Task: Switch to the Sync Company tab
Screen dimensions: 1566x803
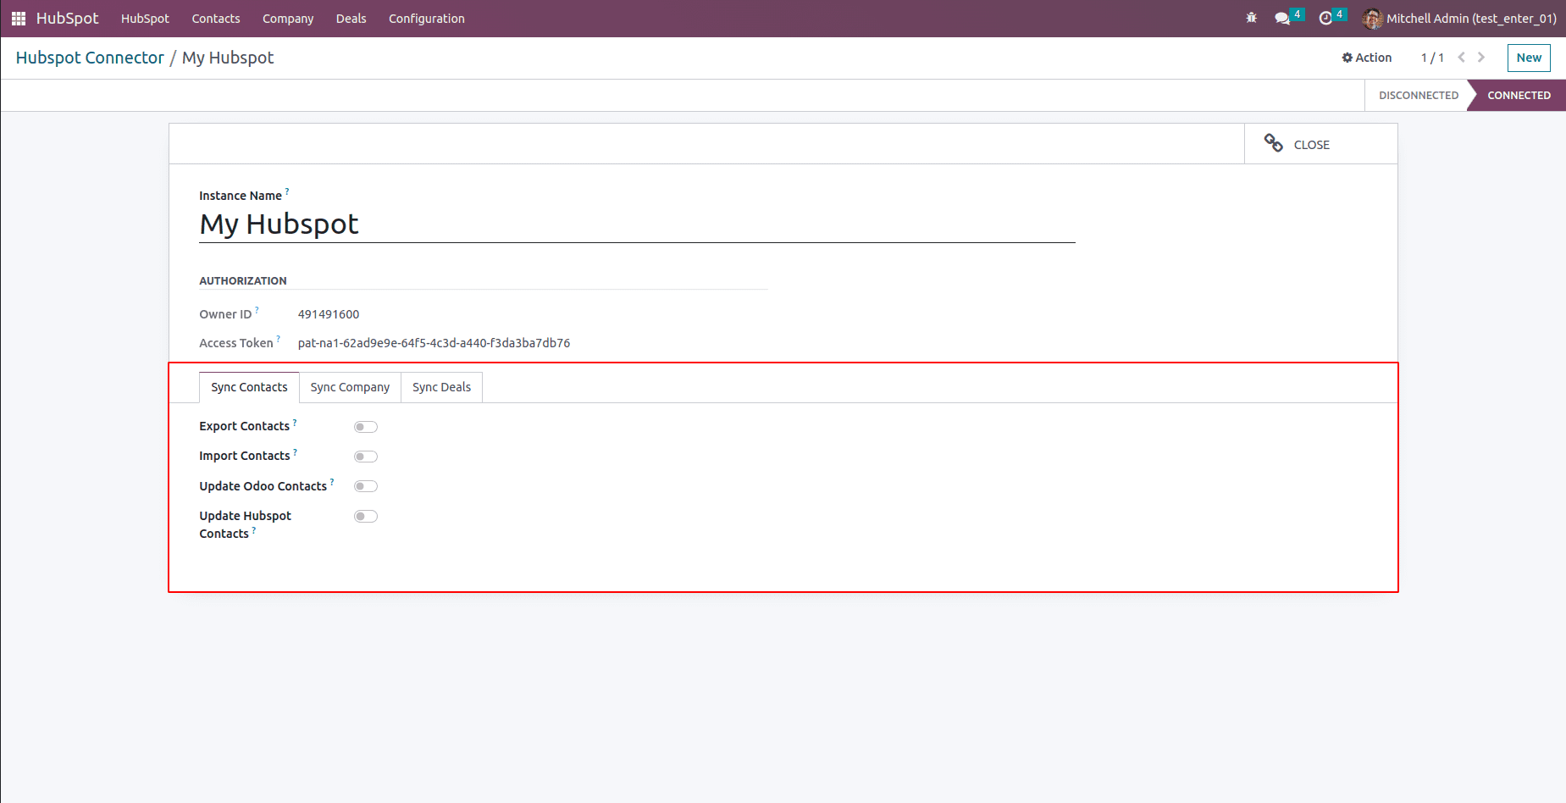Action: tap(350, 387)
